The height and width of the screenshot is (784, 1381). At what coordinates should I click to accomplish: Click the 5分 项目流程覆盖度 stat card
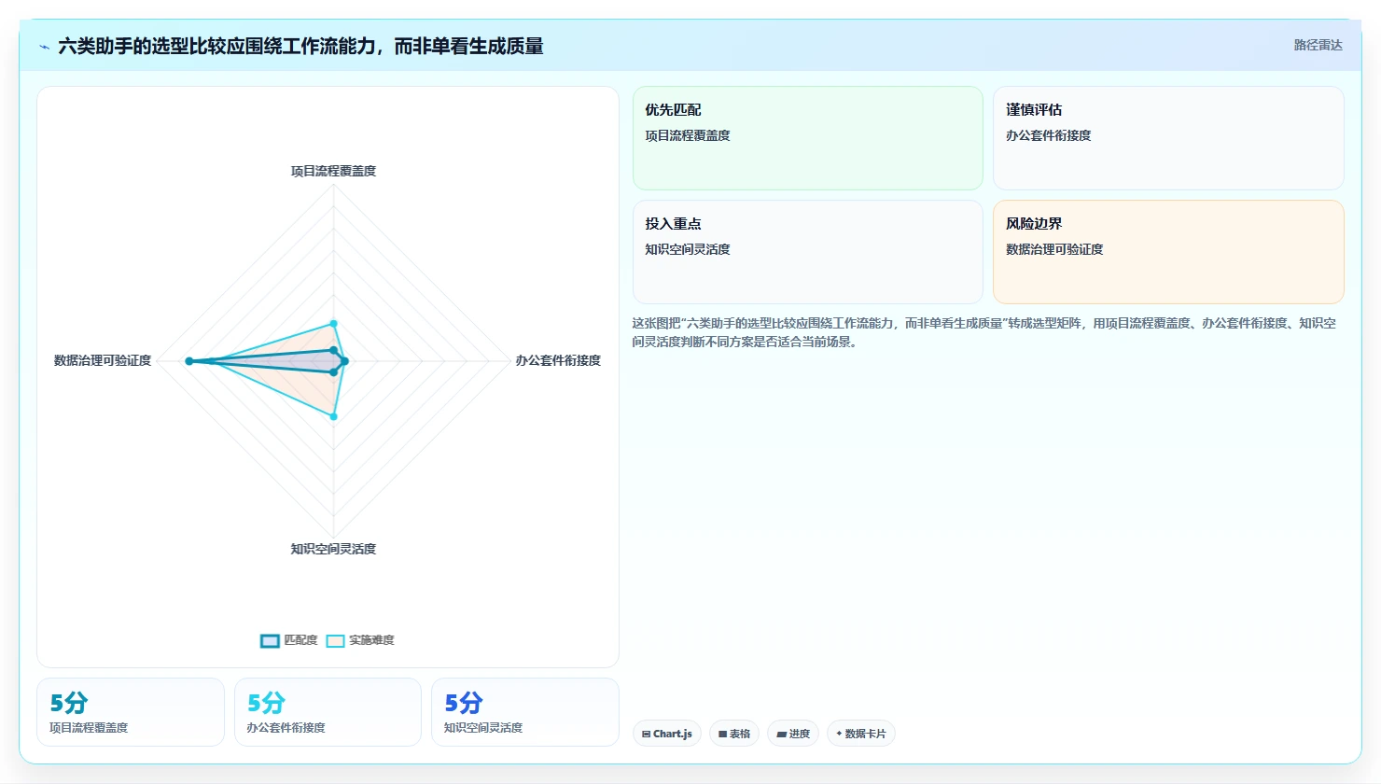click(x=131, y=712)
